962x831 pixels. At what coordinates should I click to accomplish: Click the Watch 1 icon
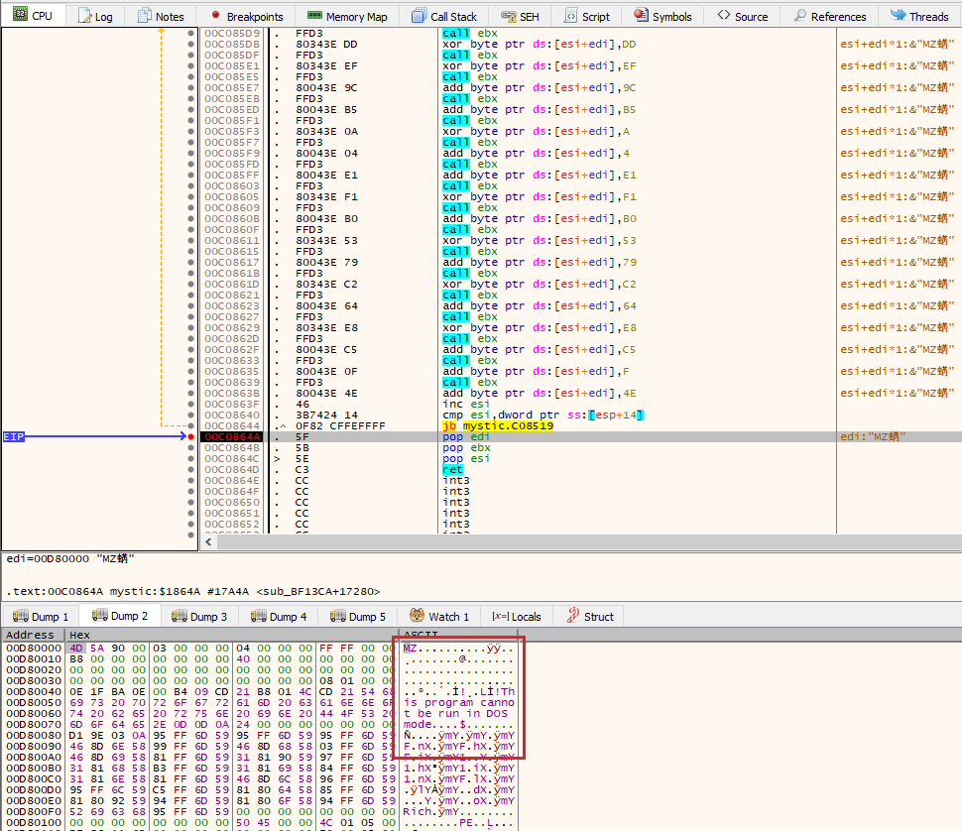click(x=417, y=616)
